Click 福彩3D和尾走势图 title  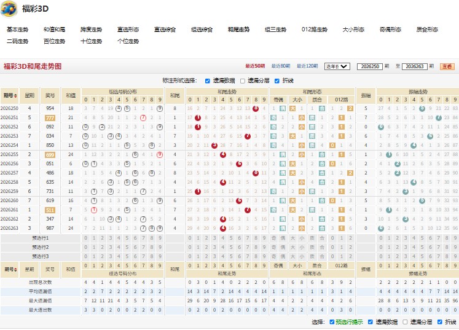click(x=33, y=66)
